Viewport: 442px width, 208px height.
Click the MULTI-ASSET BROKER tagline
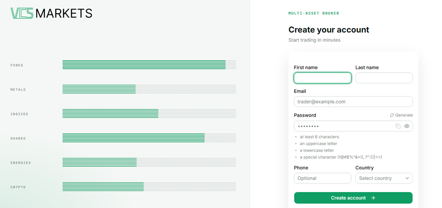click(314, 13)
